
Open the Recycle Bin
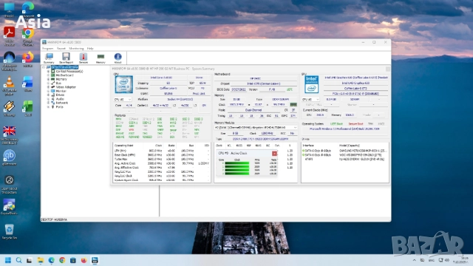click(10, 231)
